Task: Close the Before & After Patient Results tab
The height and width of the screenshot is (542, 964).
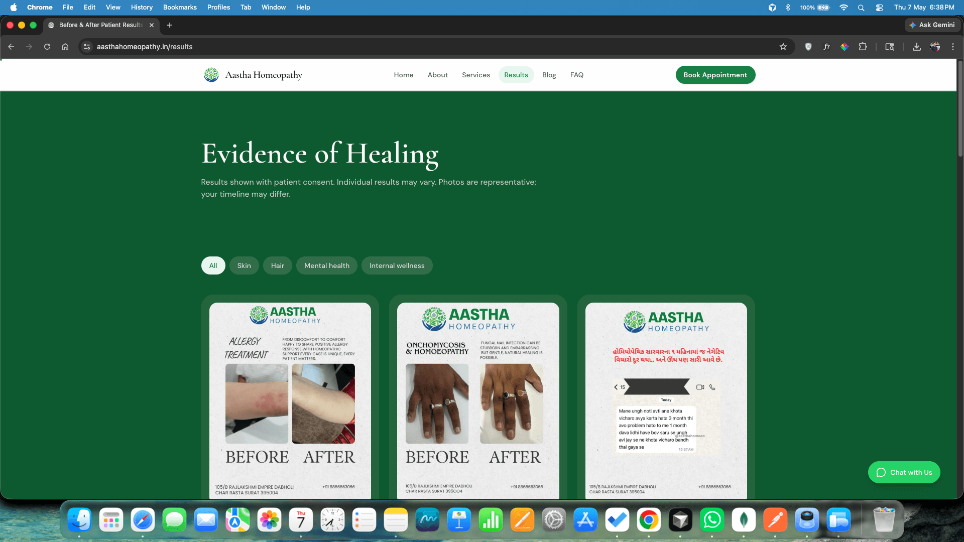Action: pyautogui.click(x=152, y=25)
